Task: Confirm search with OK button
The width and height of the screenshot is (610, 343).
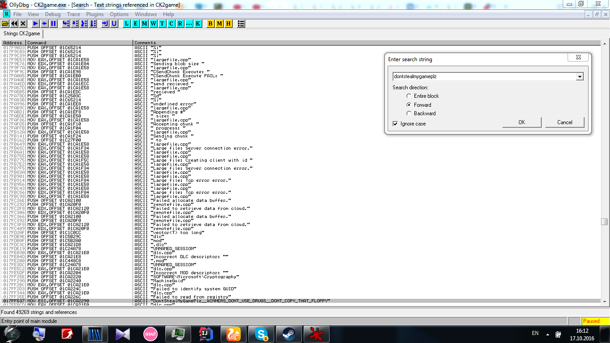Action: [522, 122]
